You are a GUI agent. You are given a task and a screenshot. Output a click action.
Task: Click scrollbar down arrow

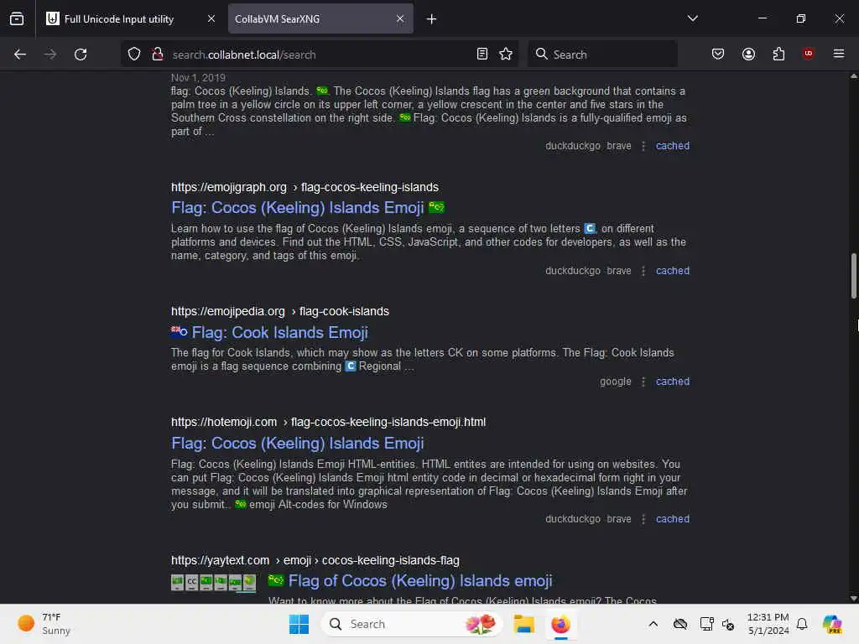tap(853, 598)
